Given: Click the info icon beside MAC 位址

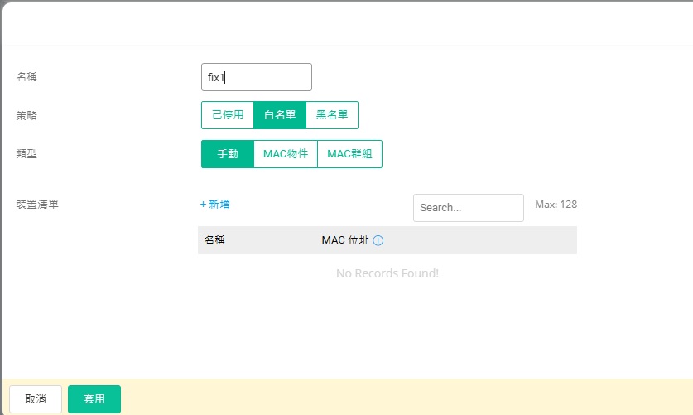Looking at the screenshot, I should (378, 241).
